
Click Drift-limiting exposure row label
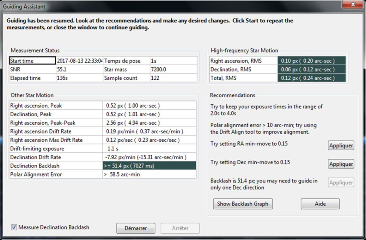(56, 149)
